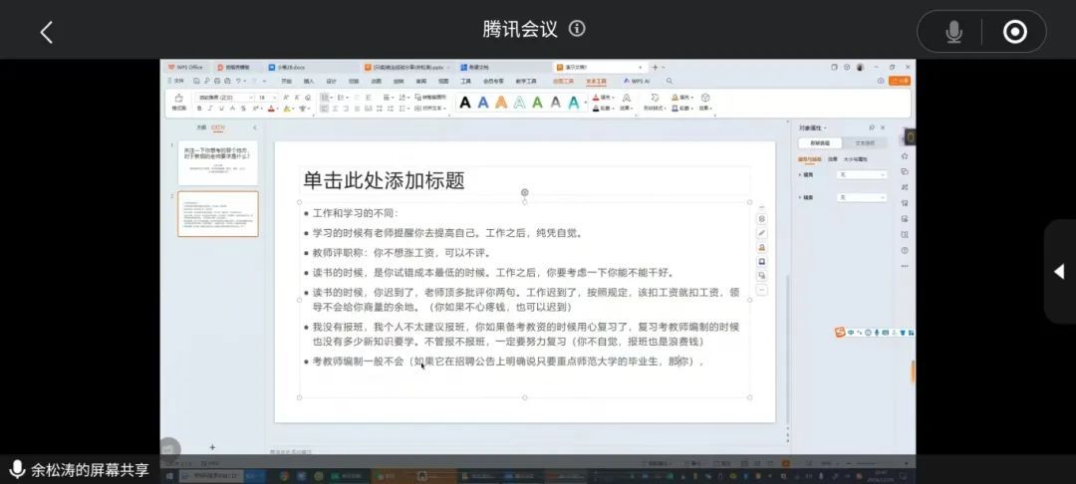Apply the orange WordArt text style
Viewport: 1076px width, 484px height.
coord(501,102)
